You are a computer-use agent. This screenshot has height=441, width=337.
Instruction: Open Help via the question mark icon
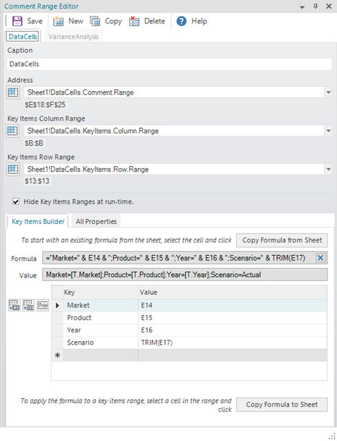[182, 21]
